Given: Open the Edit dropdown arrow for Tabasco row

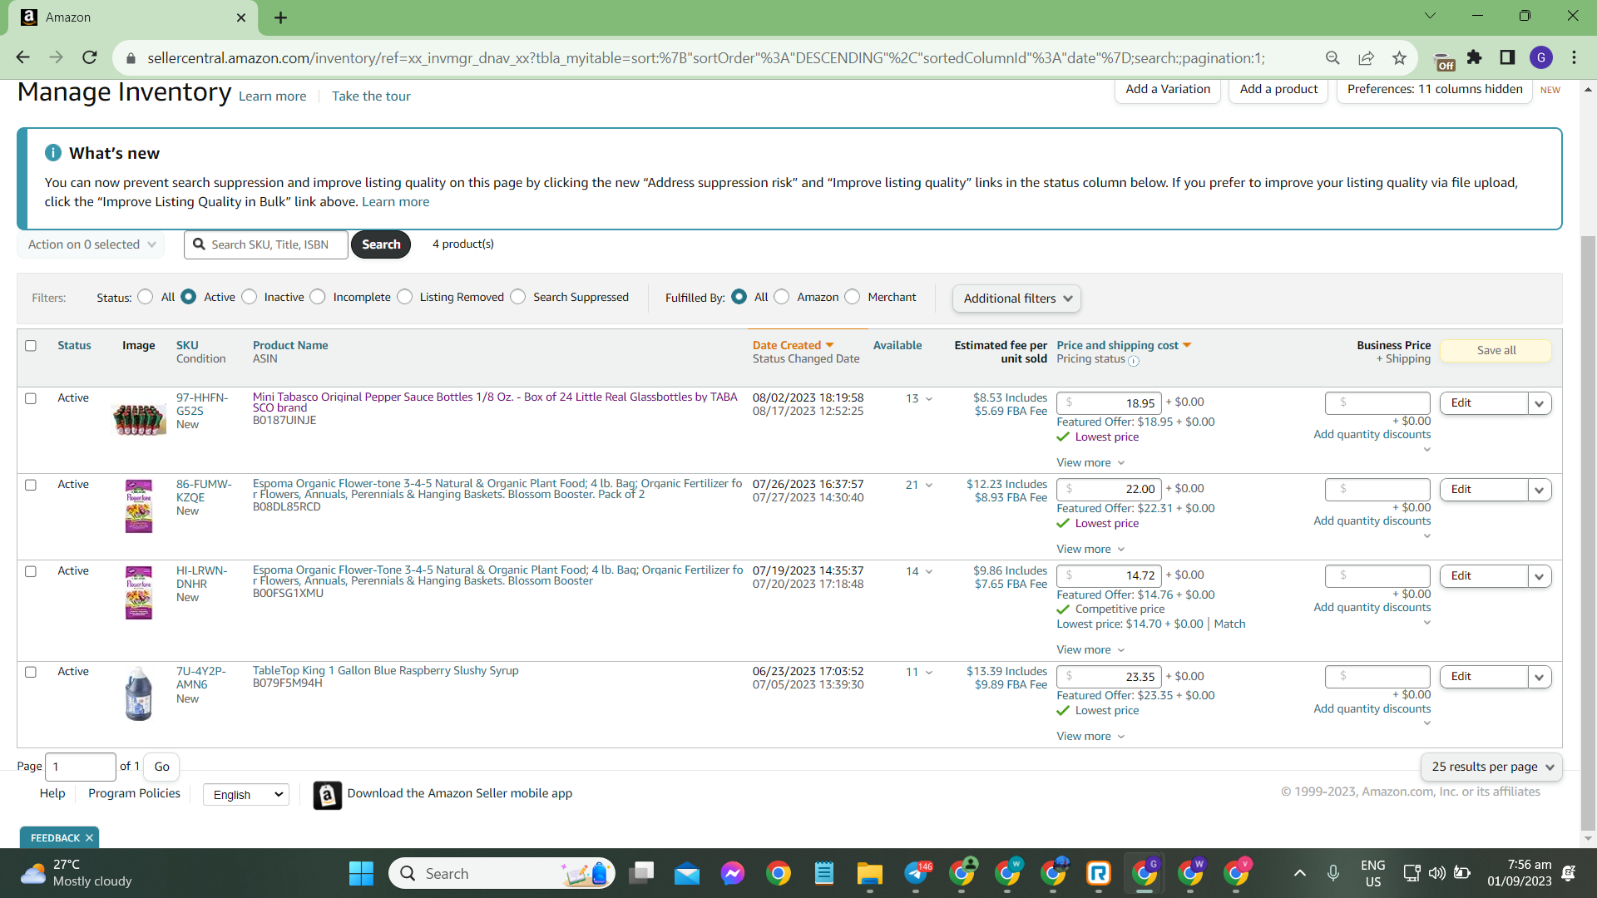Looking at the screenshot, I should tap(1540, 403).
